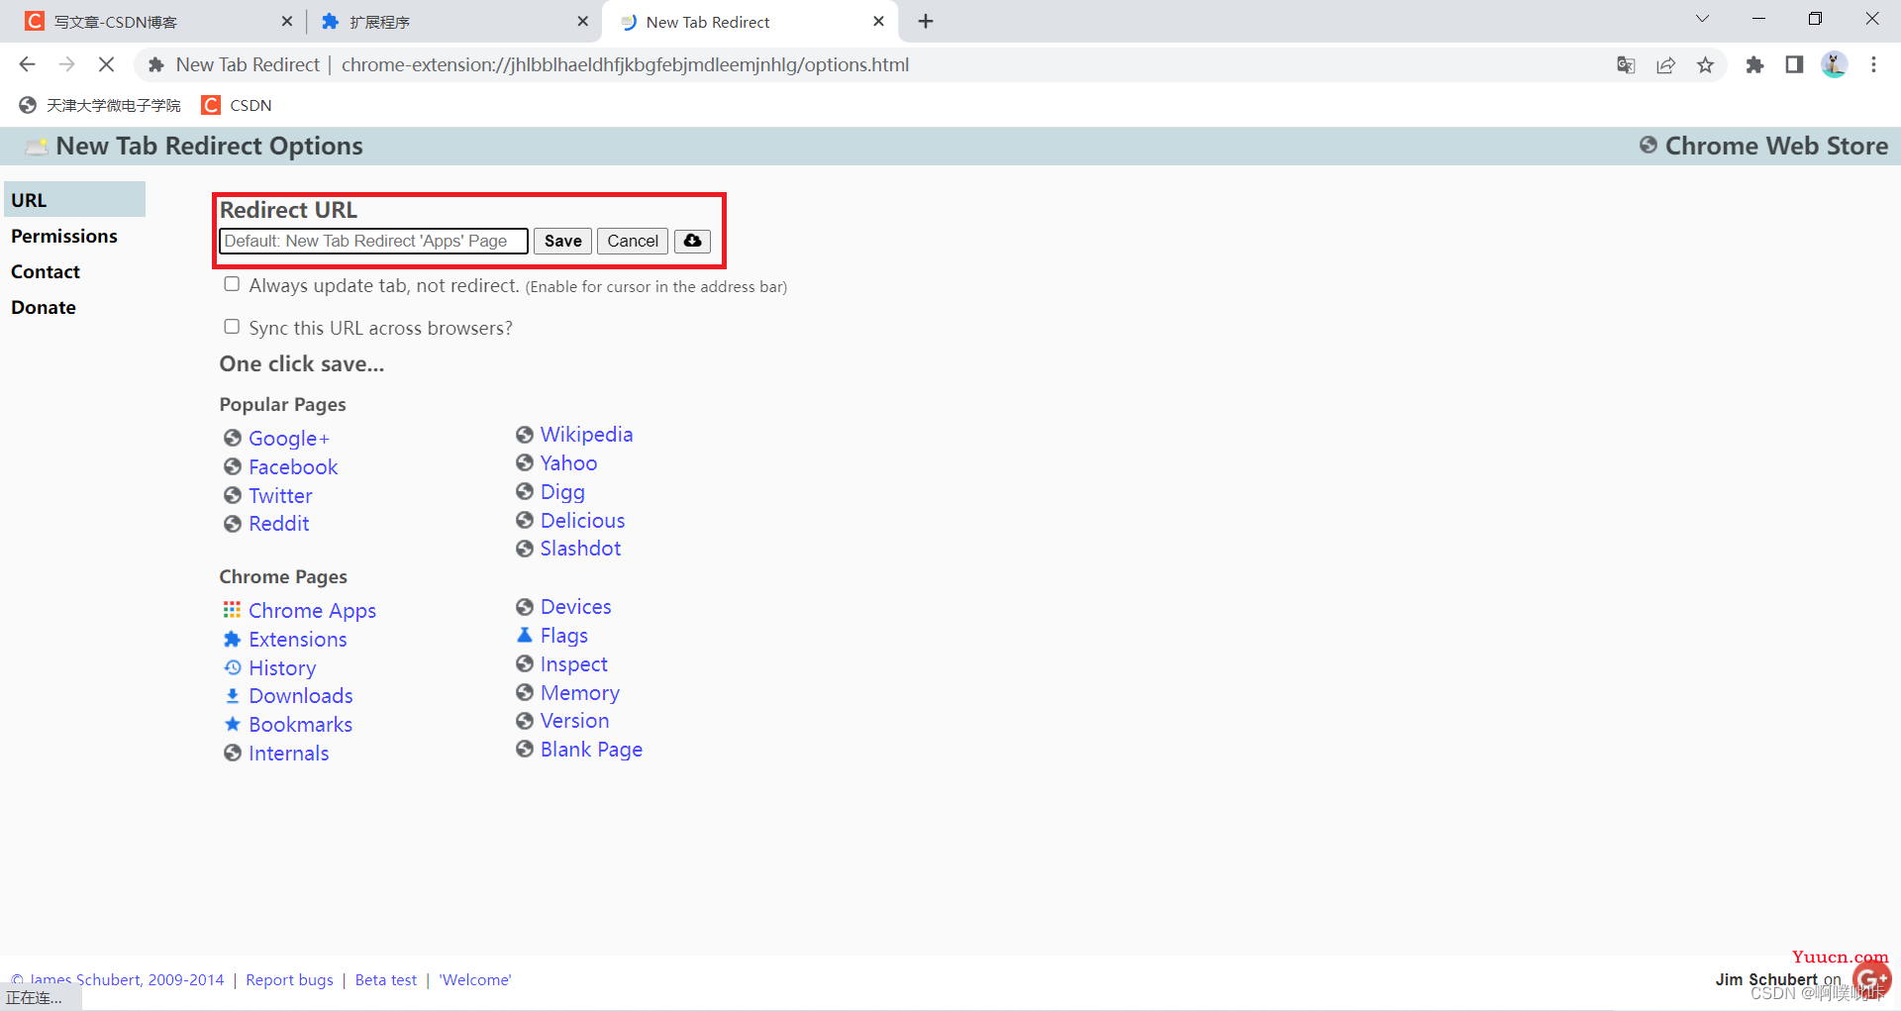Click the Inspect link
Image resolution: width=1901 pixels, height=1011 pixels.
click(x=574, y=663)
